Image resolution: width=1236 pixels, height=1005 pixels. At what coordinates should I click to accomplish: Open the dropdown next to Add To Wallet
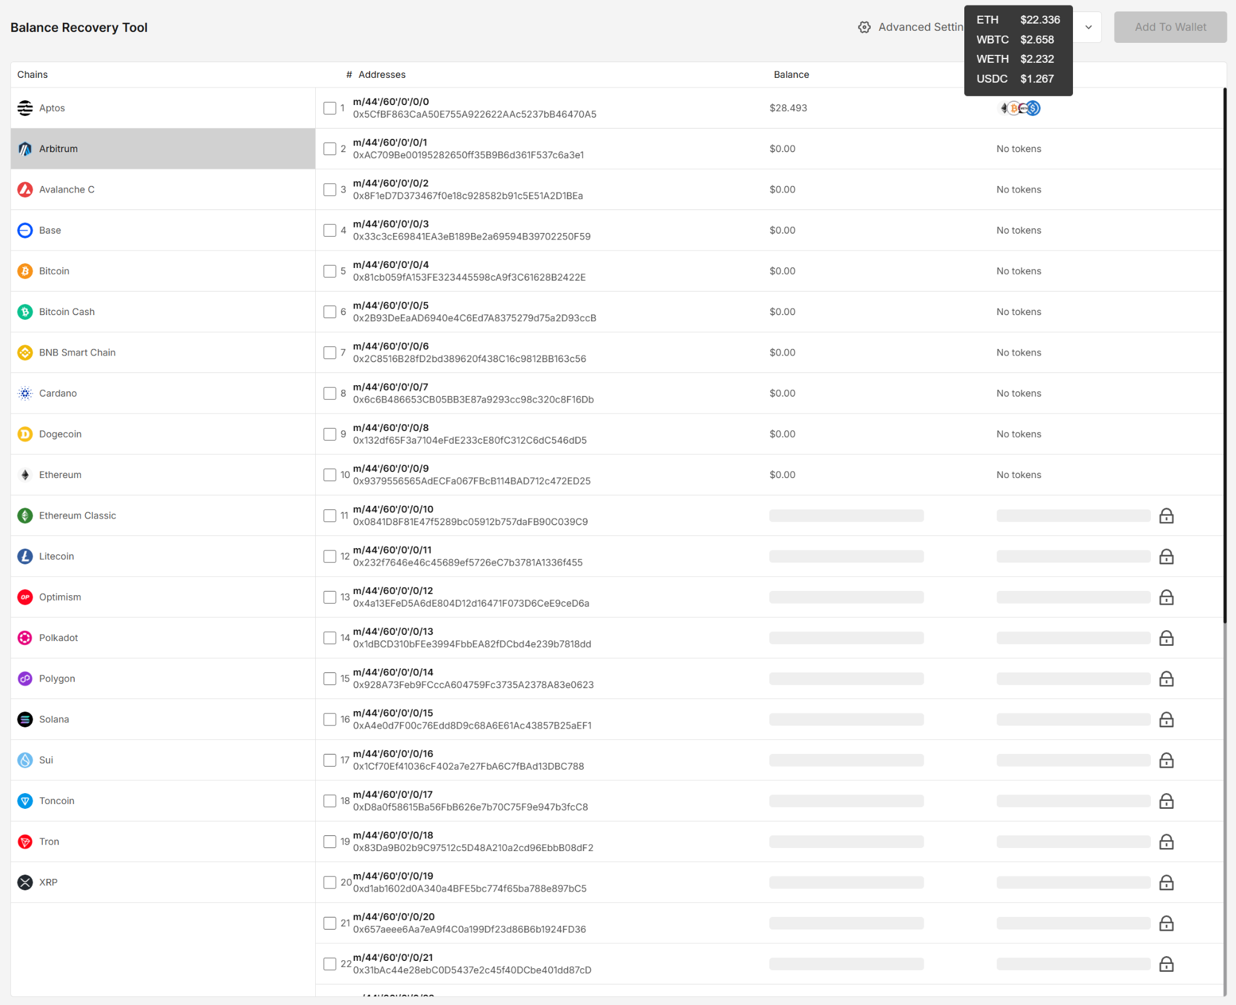point(1089,27)
